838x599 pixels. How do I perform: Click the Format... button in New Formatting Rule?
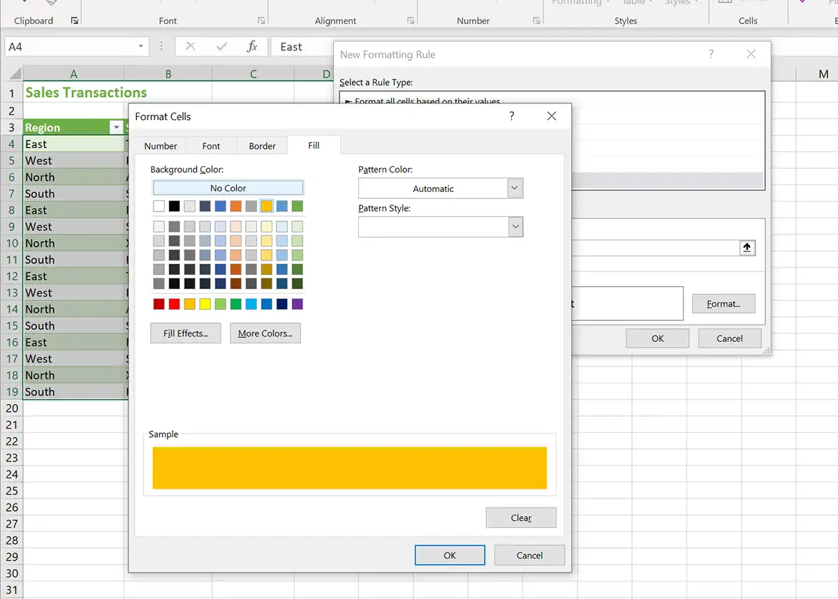tap(723, 304)
